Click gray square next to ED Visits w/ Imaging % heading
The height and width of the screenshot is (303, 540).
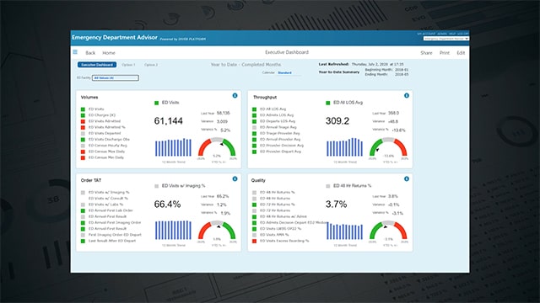click(156, 186)
